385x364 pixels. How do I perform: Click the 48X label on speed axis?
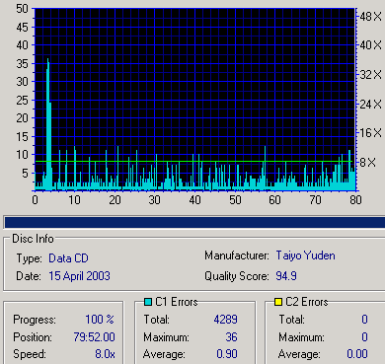[x=370, y=16]
